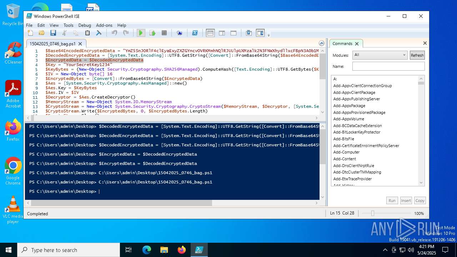Cut selection with the scissors icon
This screenshot has width=457, height=257.
65,33
